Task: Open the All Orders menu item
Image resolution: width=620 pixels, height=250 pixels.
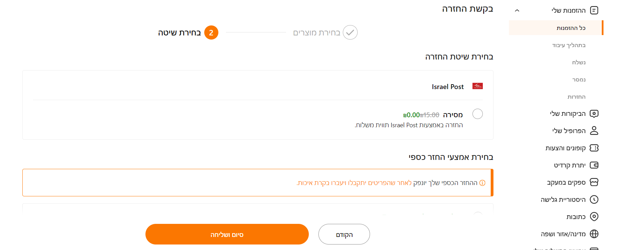Action: click(571, 28)
